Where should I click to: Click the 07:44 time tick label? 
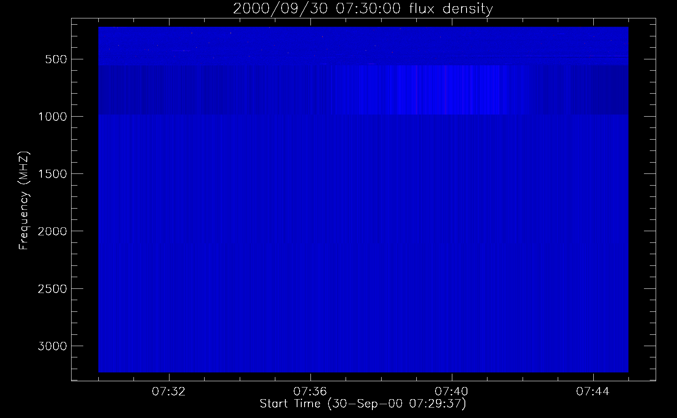point(593,392)
